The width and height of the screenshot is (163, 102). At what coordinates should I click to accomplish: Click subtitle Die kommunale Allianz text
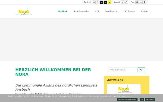point(56,87)
